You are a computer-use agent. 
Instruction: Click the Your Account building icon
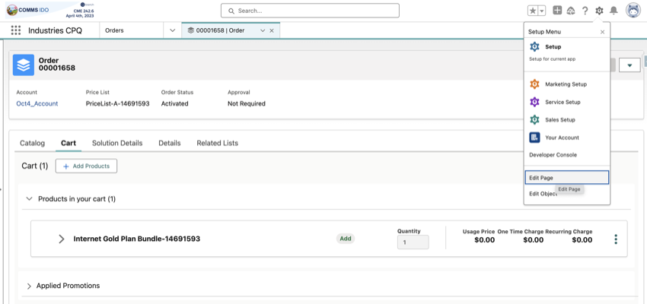point(534,138)
